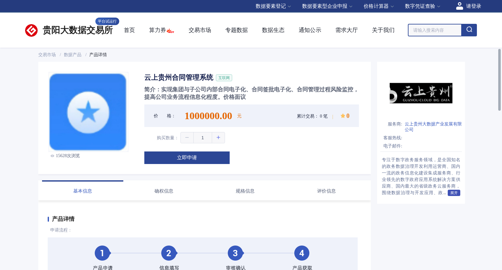The image size is (502, 270).
Task: Click the blue star product thumbnail
Action: click(88, 112)
